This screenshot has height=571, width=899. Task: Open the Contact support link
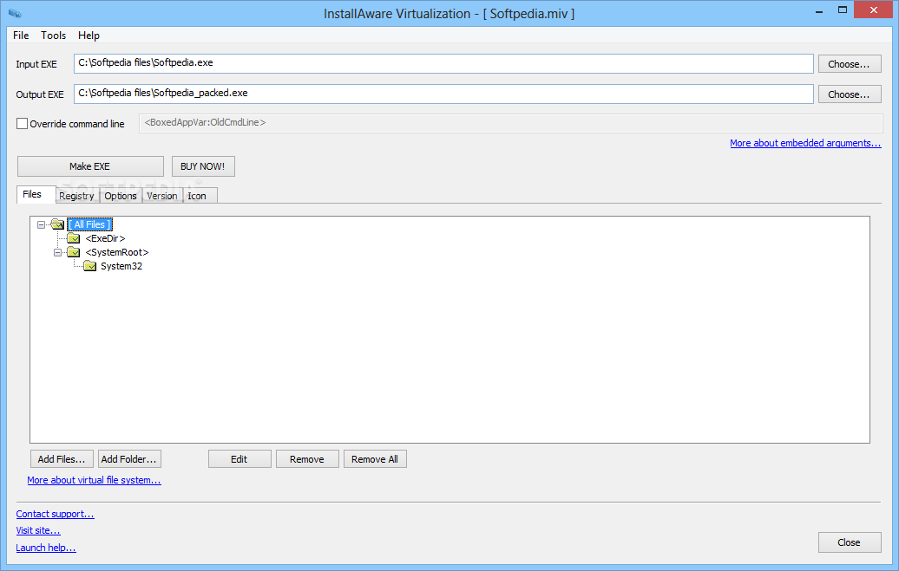55,514
